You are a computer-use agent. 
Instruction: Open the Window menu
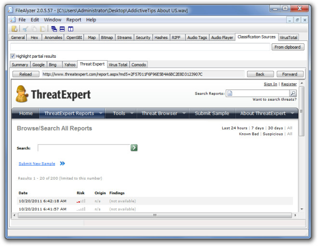[x=53, y=20]
